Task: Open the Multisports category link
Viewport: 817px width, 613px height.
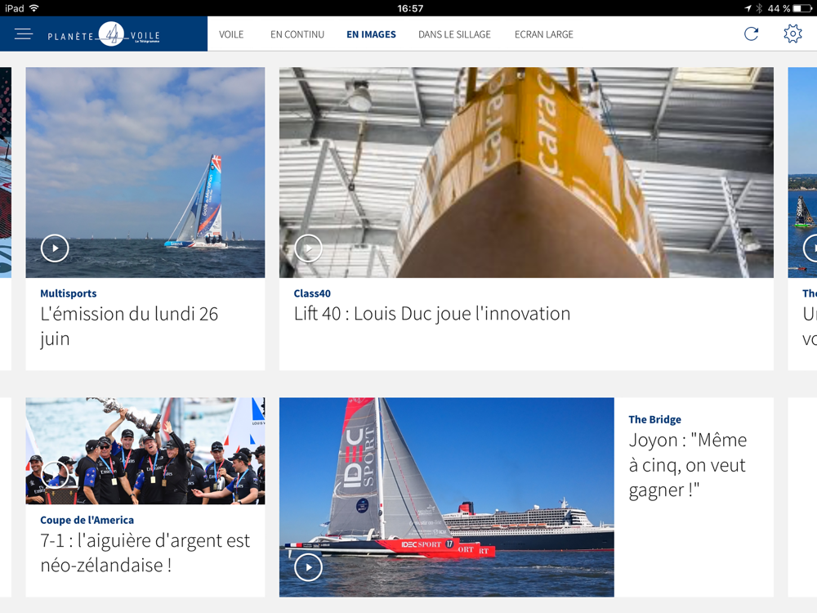Action: coord(69,293)
